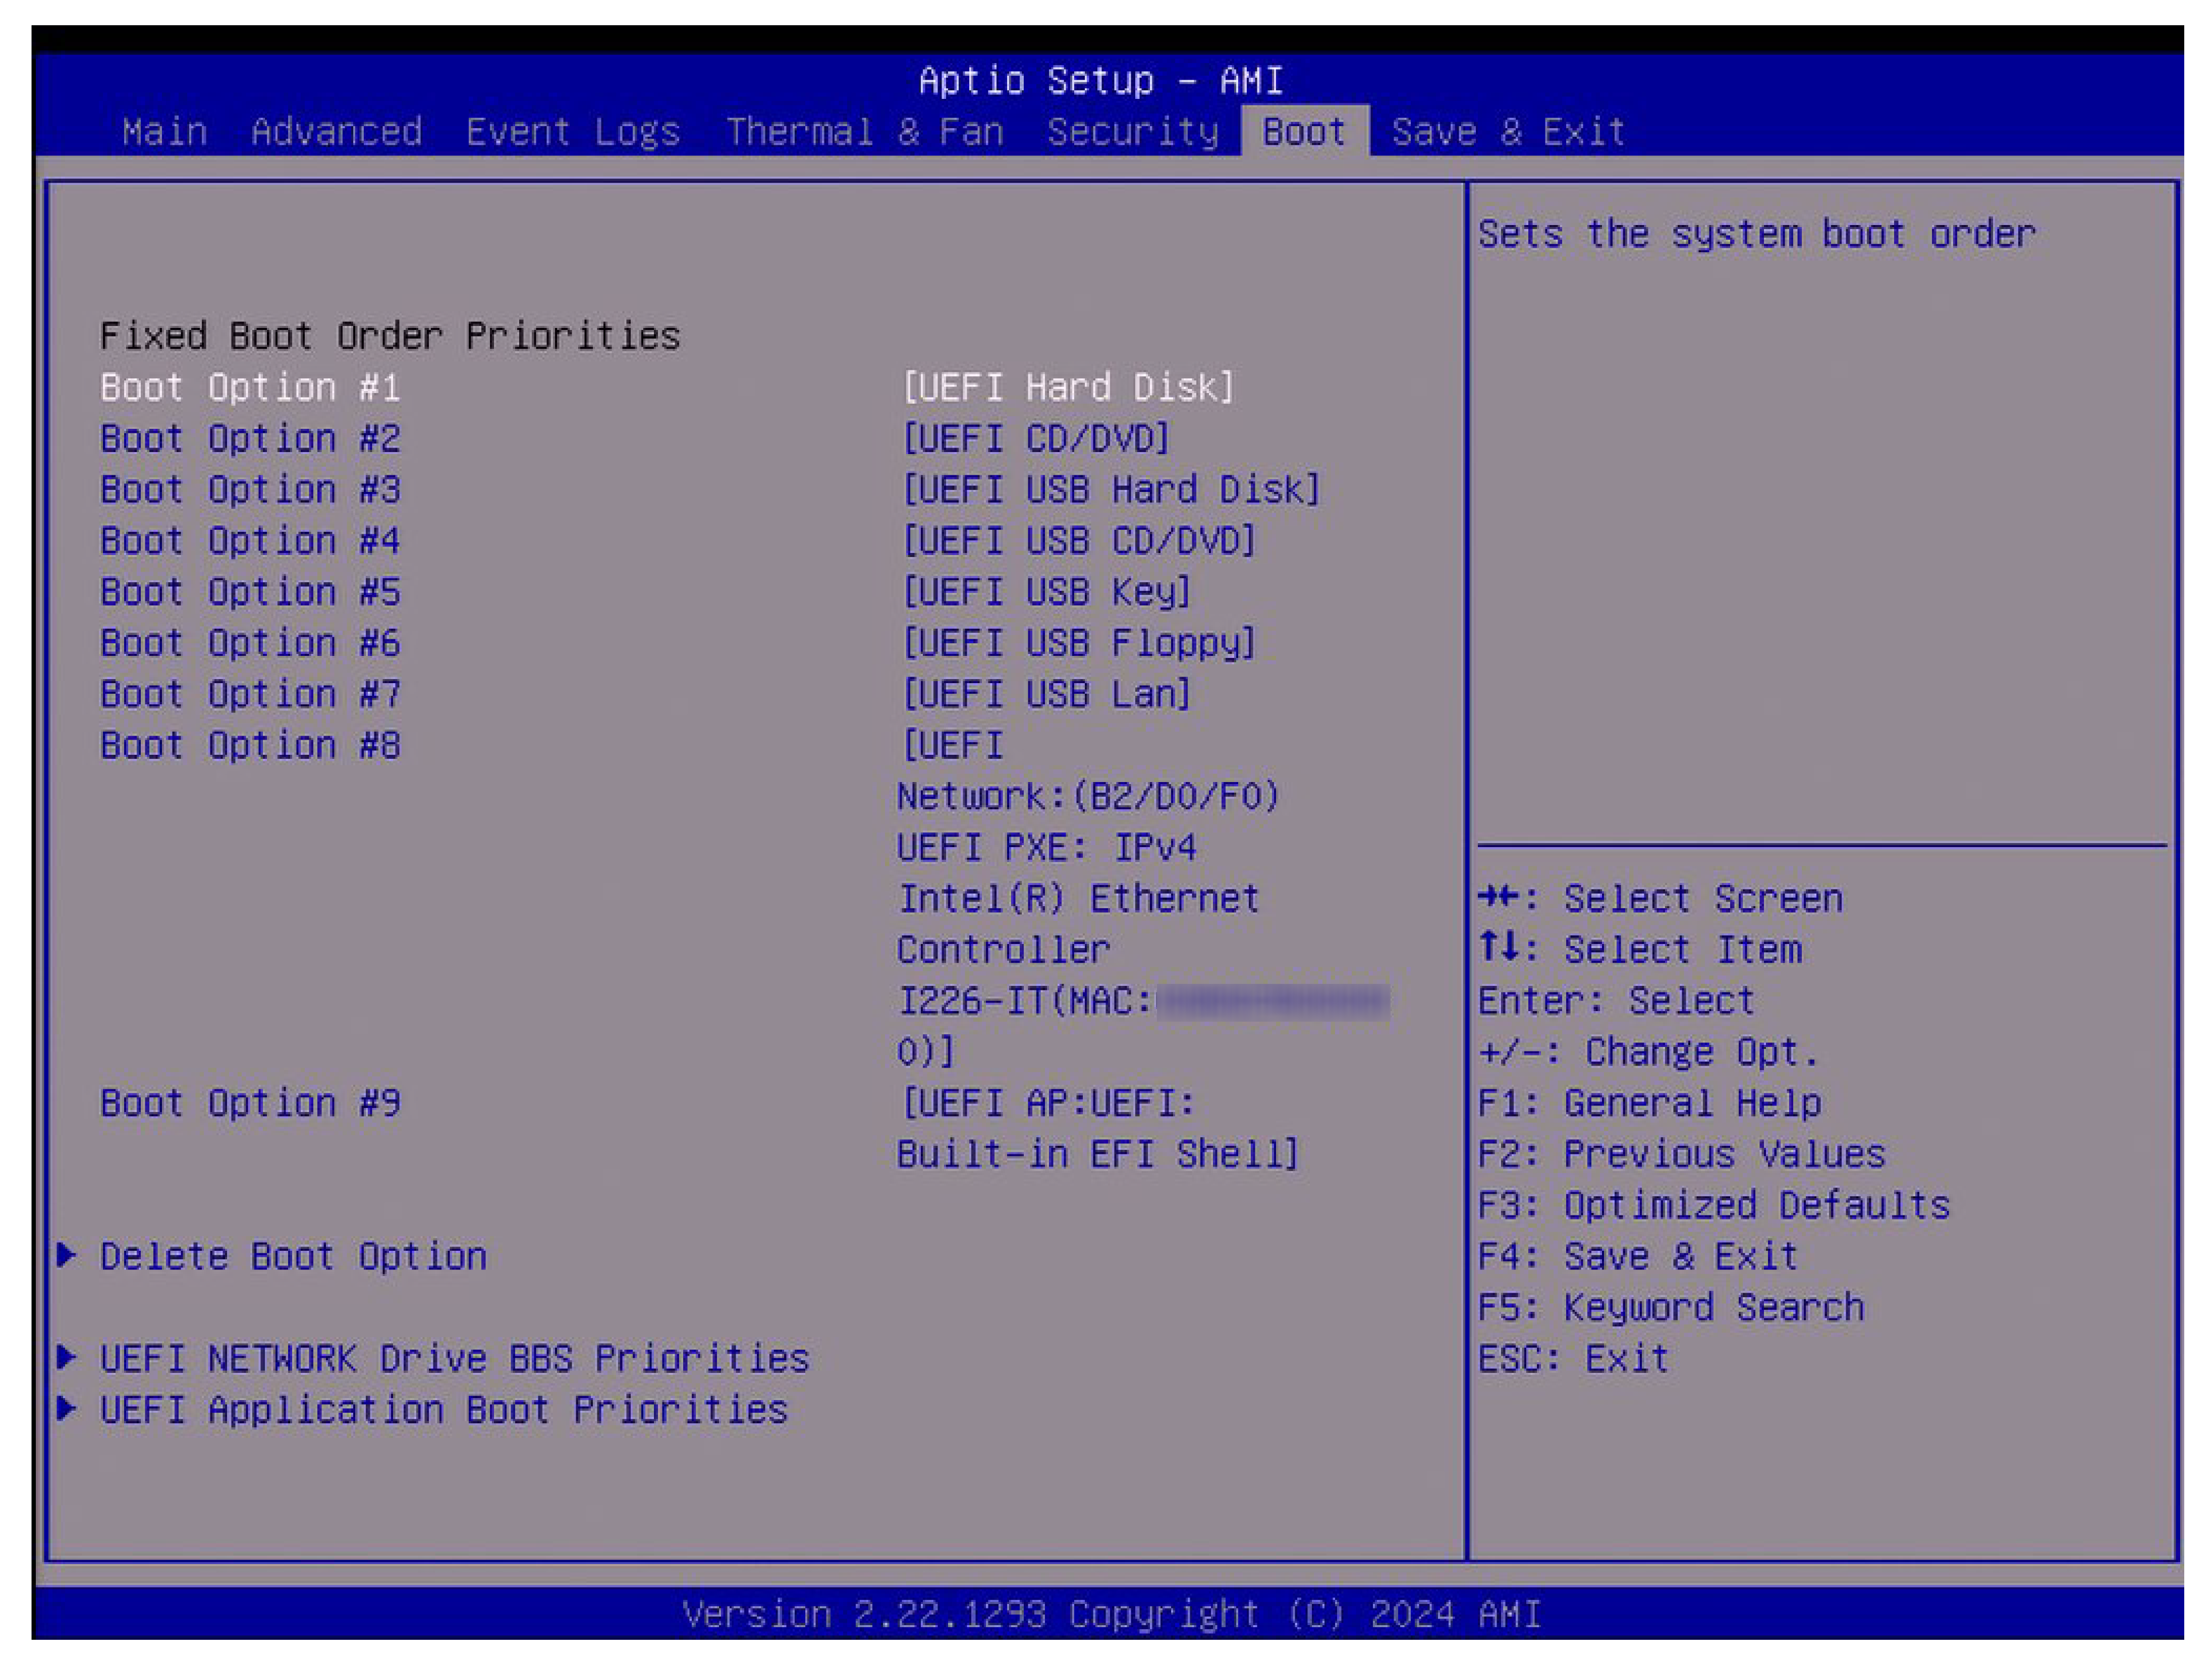Switch to Save & Exit tab
2212x1665 pixels.
pyautogui.click(x=1509, y=132)
